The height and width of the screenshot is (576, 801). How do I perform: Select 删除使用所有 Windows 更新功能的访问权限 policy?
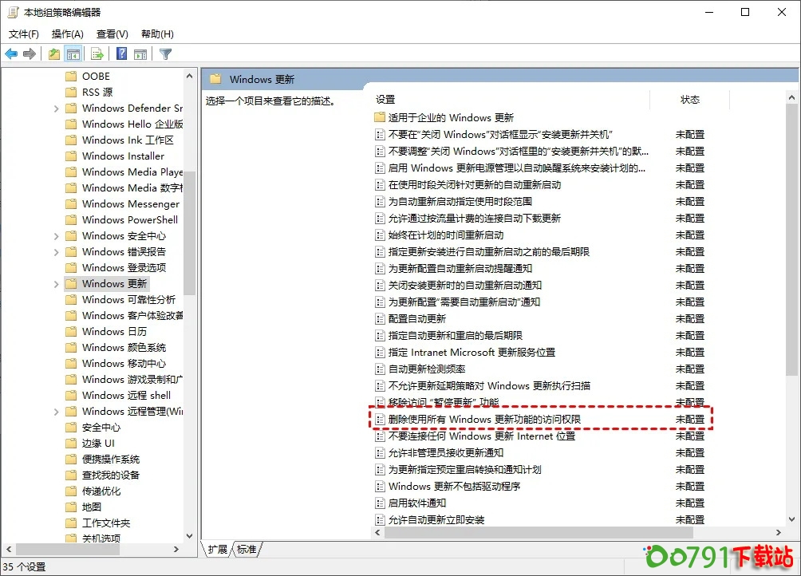click(x=484, y=419)
